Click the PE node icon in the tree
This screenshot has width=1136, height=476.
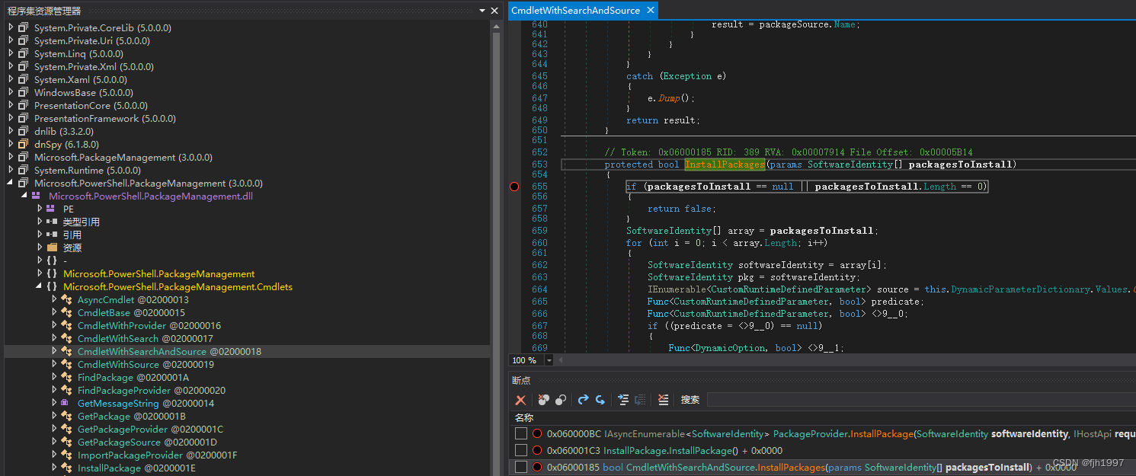coord(50,209)
